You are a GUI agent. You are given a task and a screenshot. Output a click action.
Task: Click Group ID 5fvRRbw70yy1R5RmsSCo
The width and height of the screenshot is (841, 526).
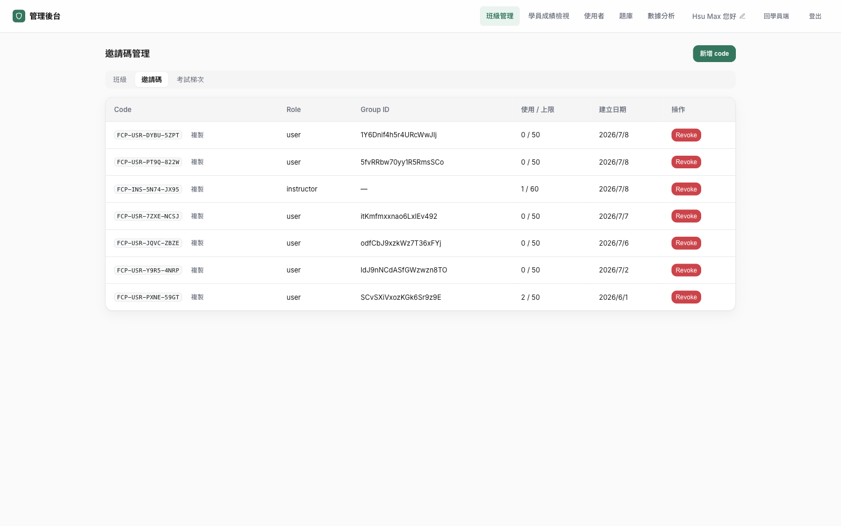tap(402, 162)
